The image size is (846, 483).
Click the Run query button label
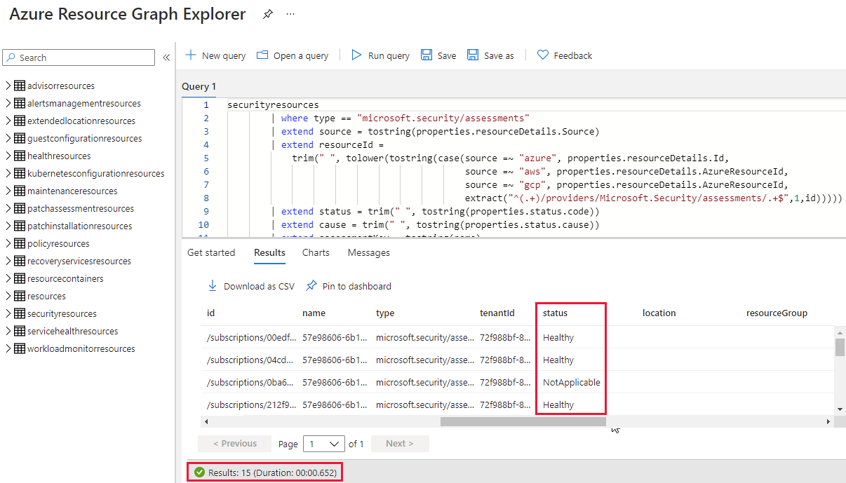coord(389,55)
